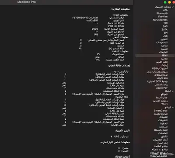This screenshot has height=158, width=175.
Task: Select الذاكرة memory in the sidebar
Action: coord(164,46)
